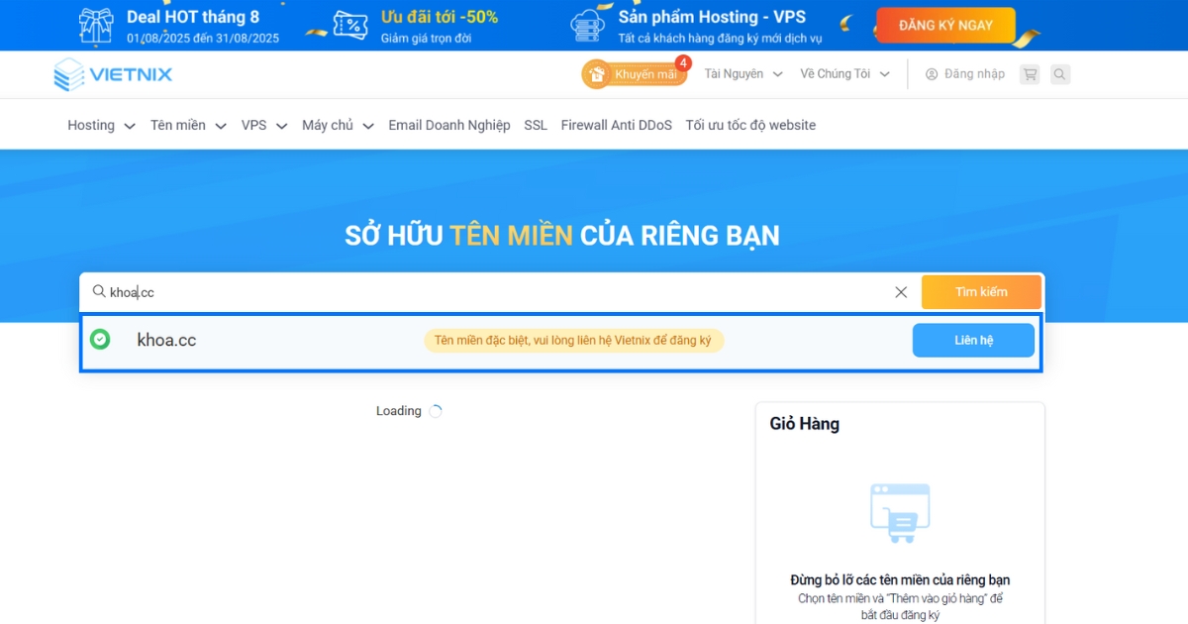Image resolution: width=1188 pixels, height=624 pixels.
Task: Clear the search field with the X icon
Action: point(901,291)
